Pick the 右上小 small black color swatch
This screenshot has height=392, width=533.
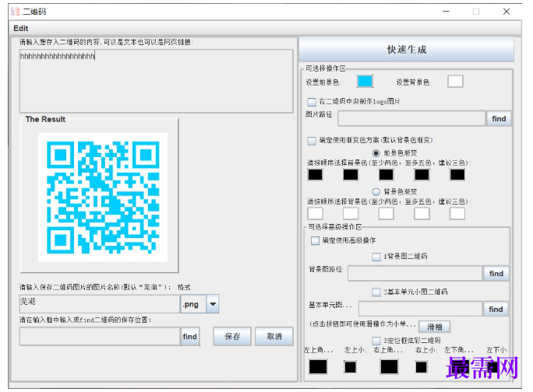coord(421,367)
